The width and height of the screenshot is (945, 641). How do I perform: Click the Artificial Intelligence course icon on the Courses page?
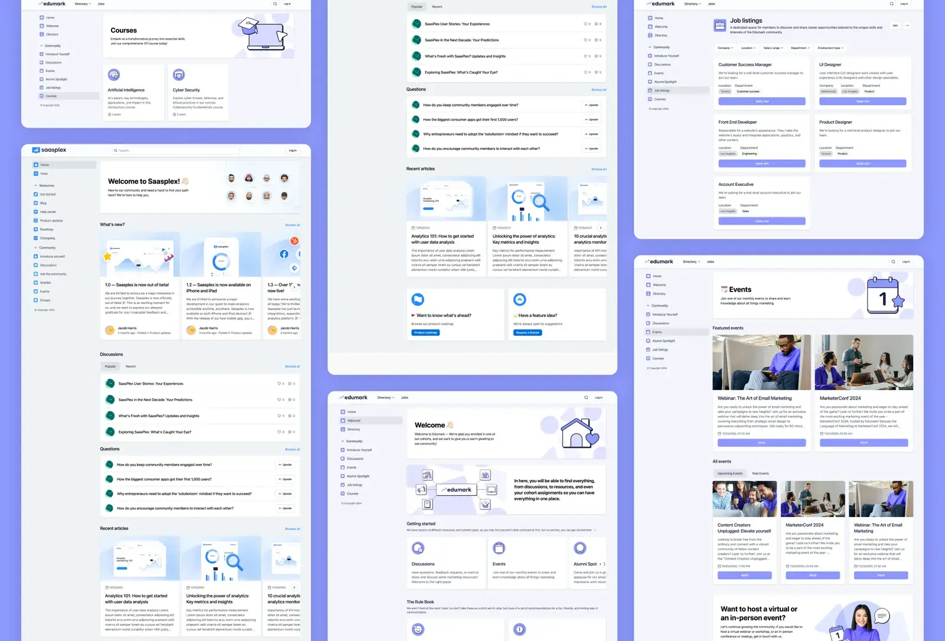[x=114, y=74]
